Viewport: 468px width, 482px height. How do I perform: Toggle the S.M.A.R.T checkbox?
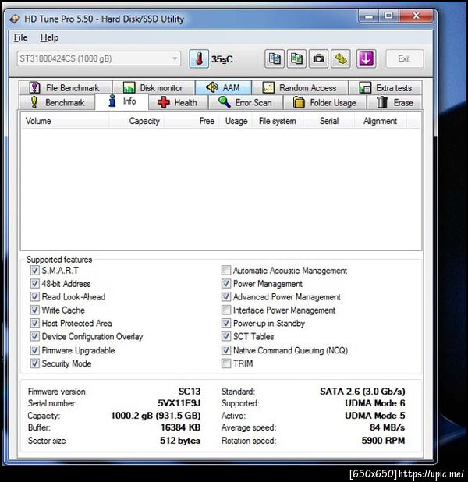(x=34, y=270)
